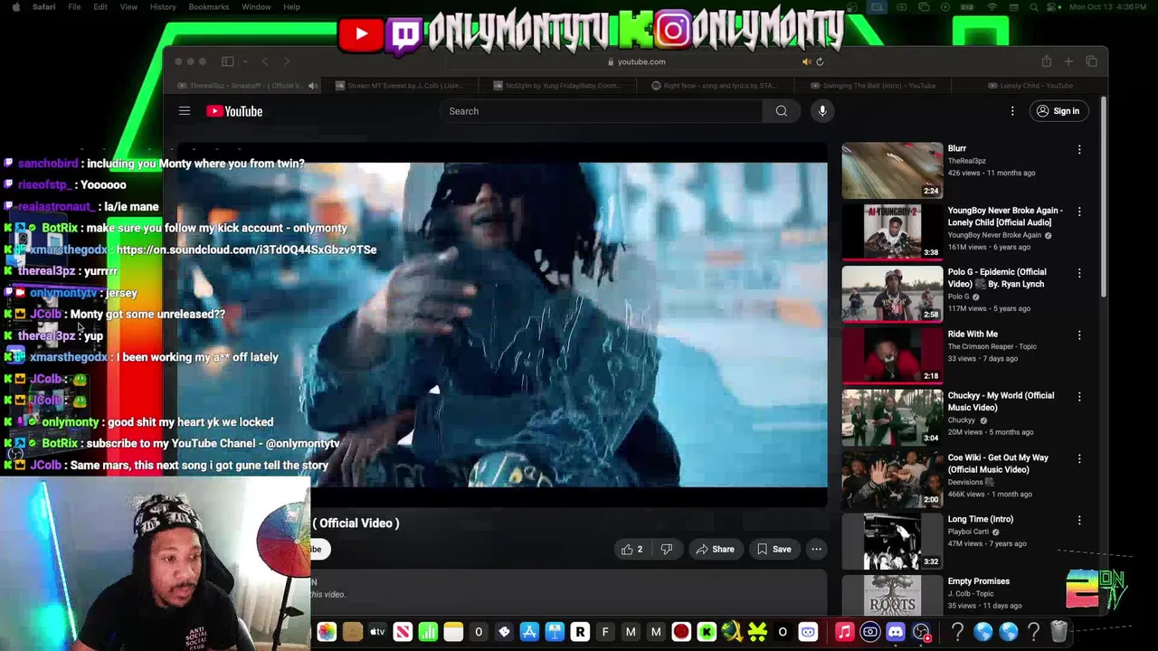The width and height of the screenshot is (1158, 651).
Task: Open Discord from the Dock
Action: click(896, 632)
